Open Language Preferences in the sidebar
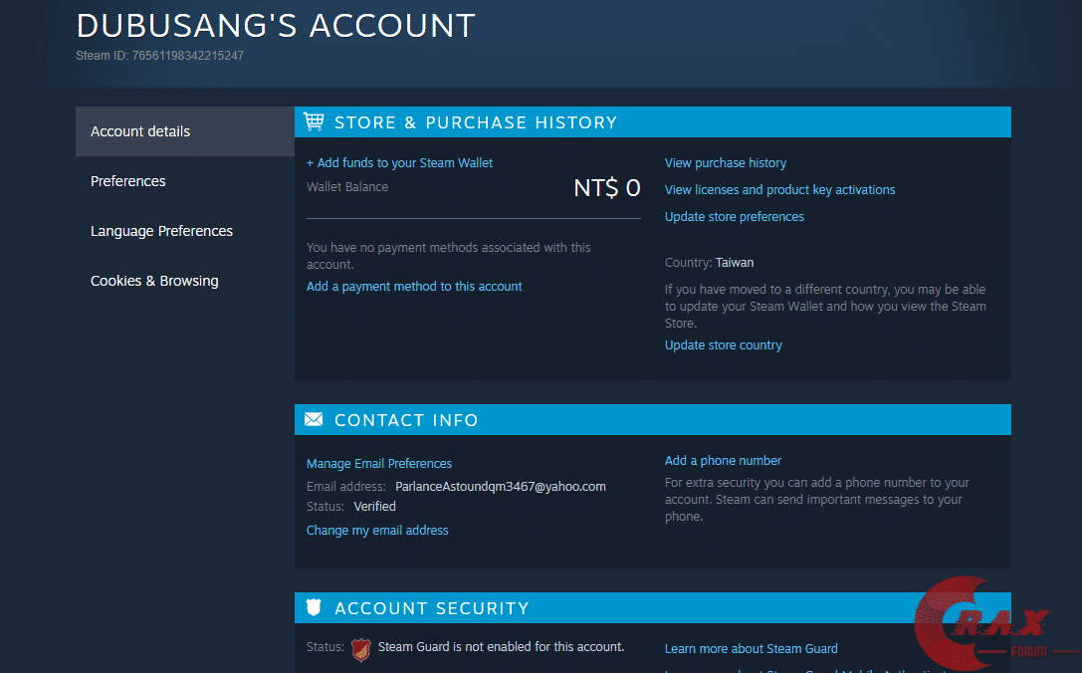1082x673 pixels. coord(161,231)
